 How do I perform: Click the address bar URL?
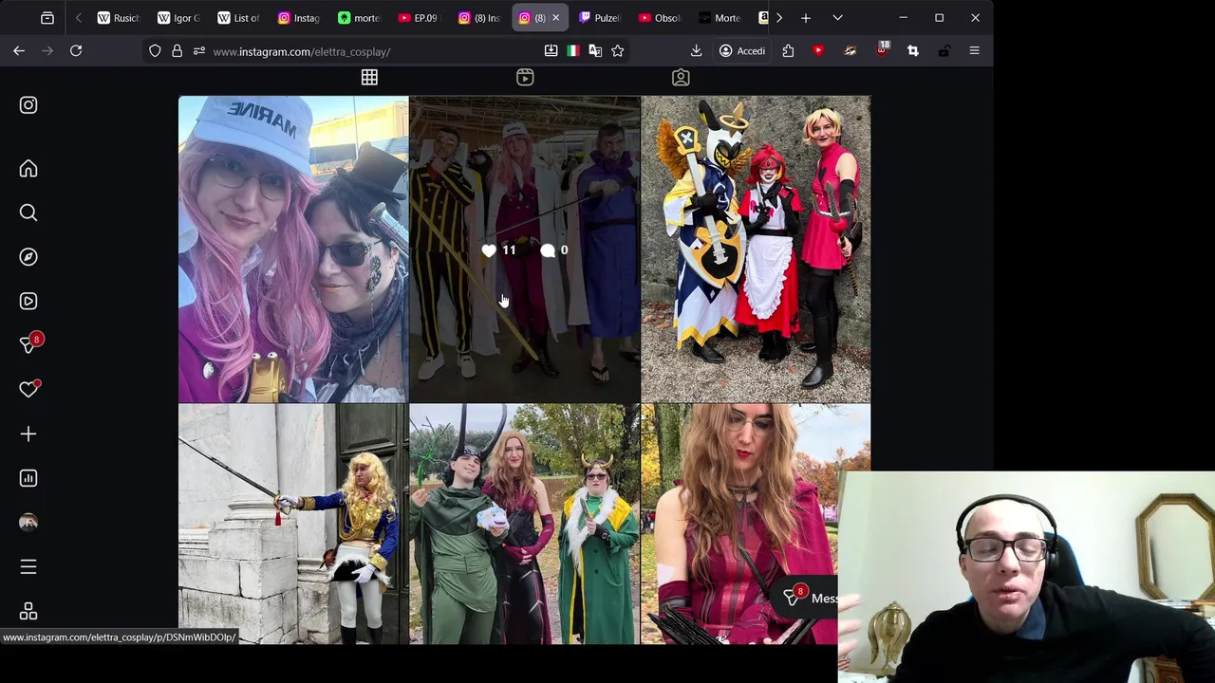click(x=302, y=51)
